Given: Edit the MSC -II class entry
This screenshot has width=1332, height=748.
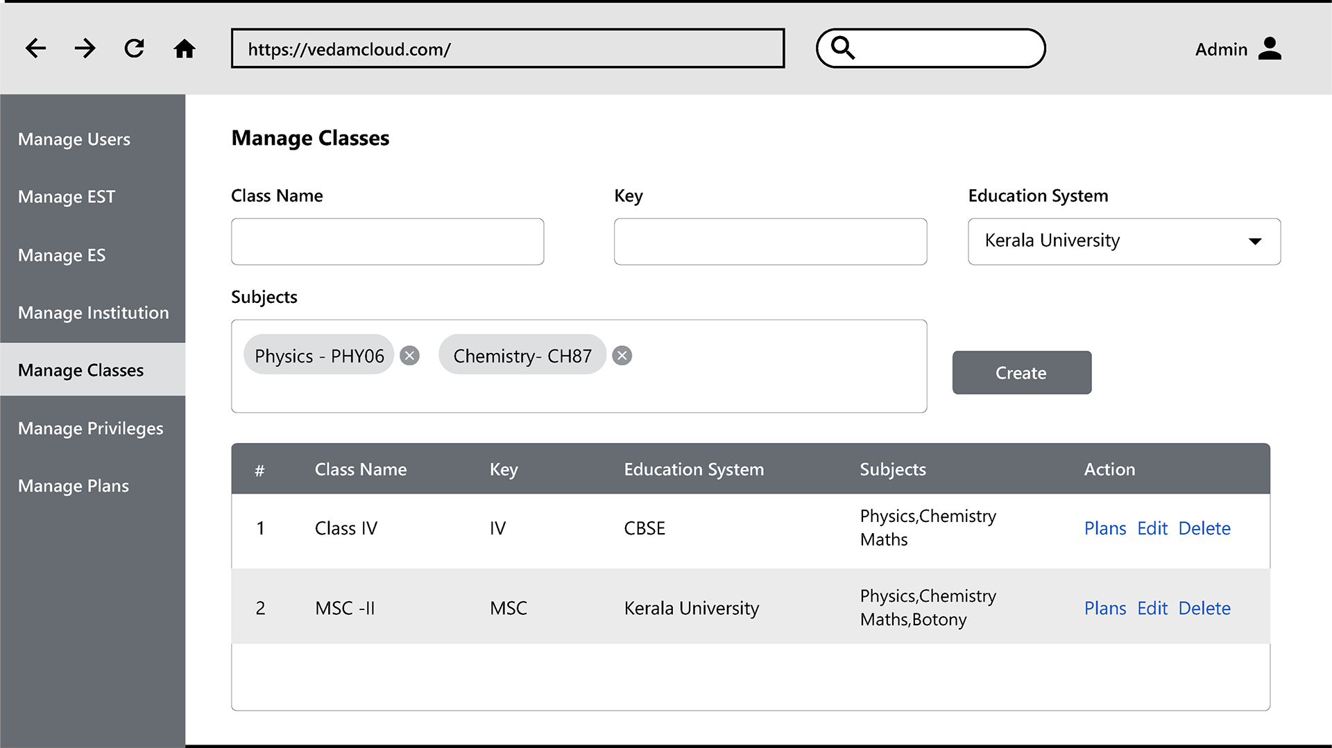Looking at the screenshot, I should (1152, 608).
